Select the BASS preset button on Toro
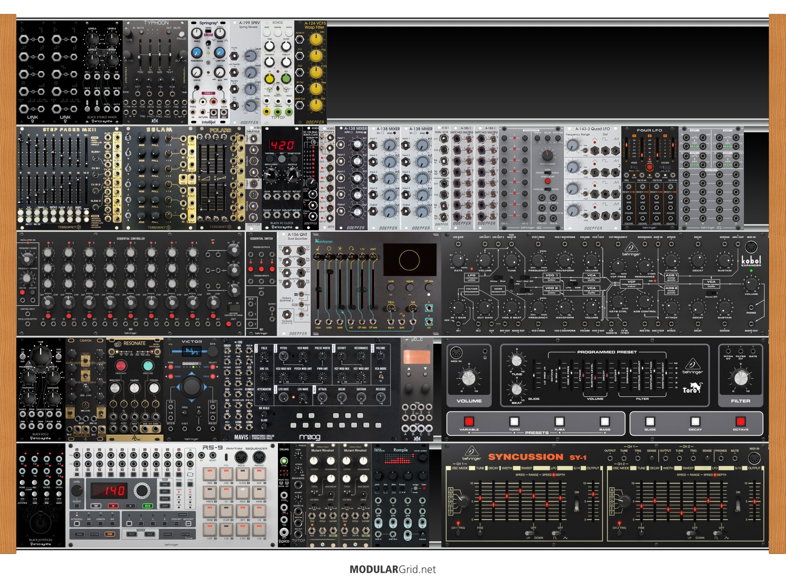The image size is (786, 578). [605, 421]
